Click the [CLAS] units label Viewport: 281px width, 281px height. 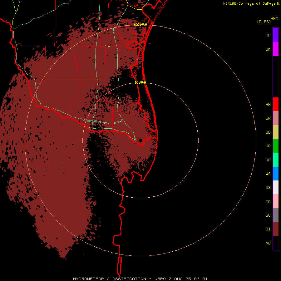(264, 22)
